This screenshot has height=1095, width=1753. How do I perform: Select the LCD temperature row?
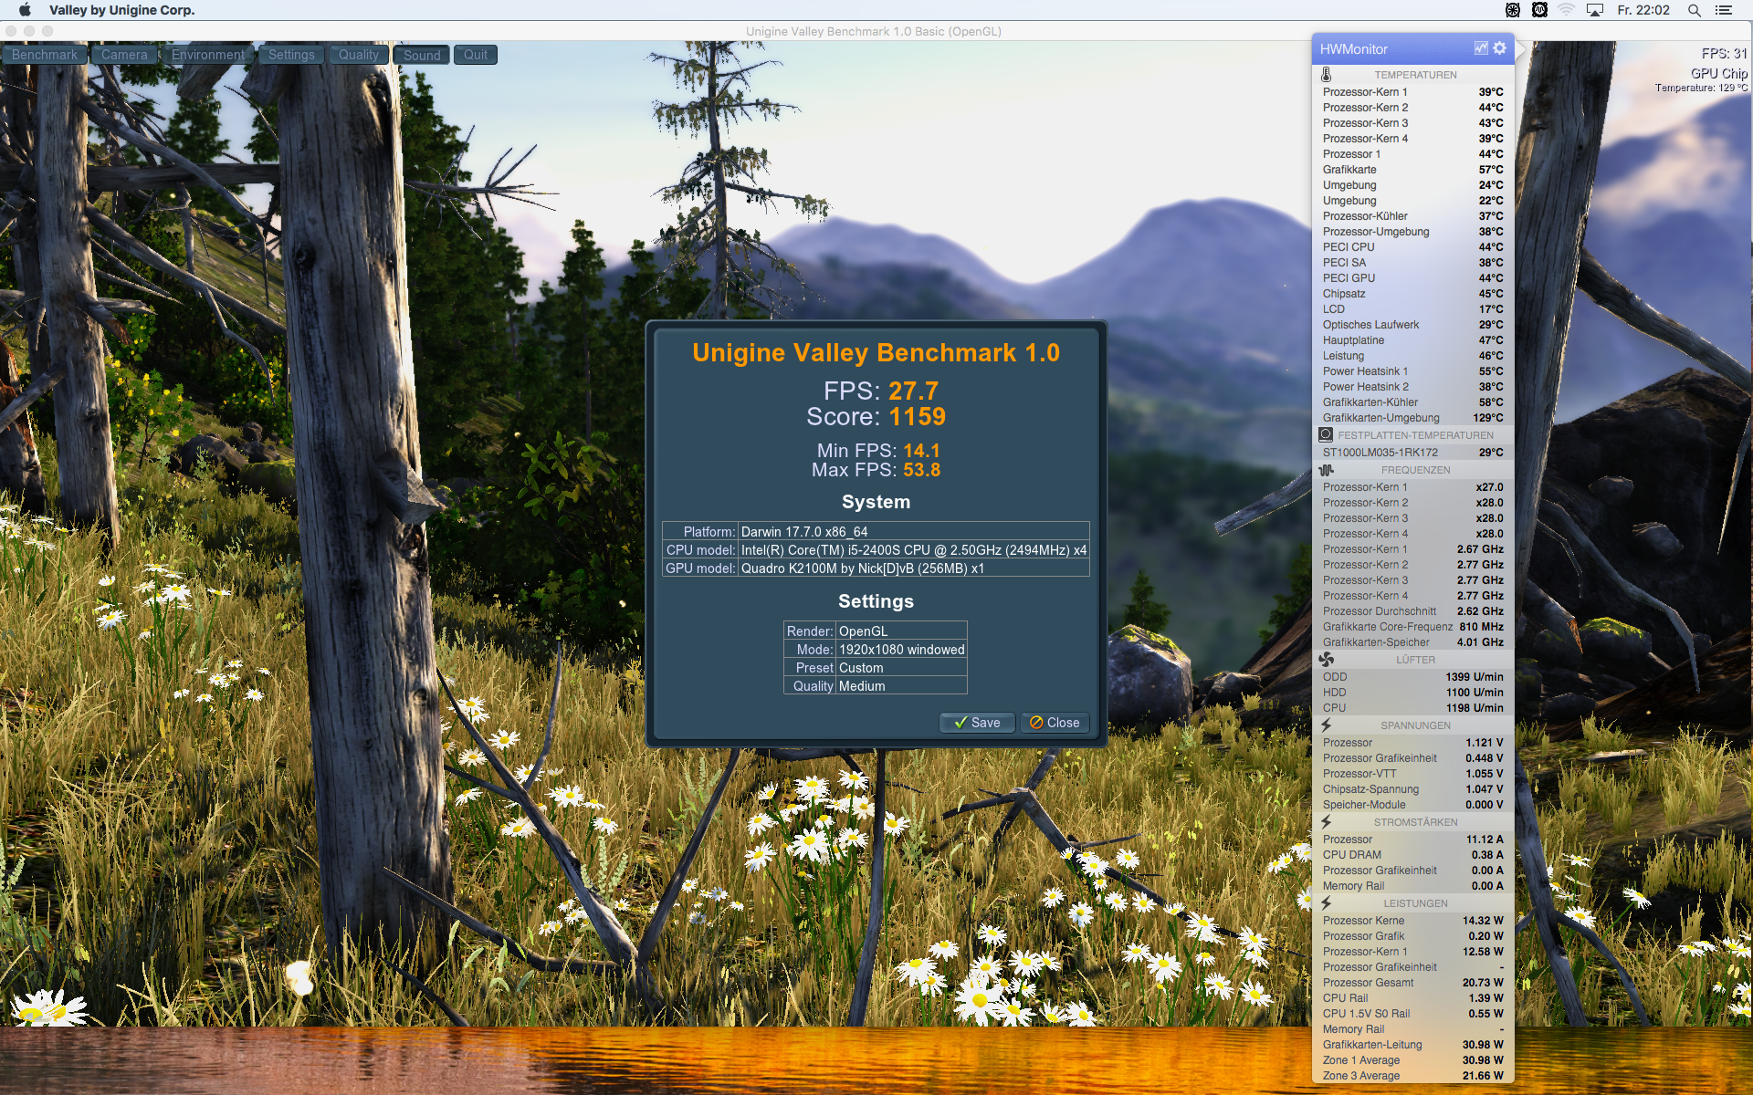[1413, 309]
